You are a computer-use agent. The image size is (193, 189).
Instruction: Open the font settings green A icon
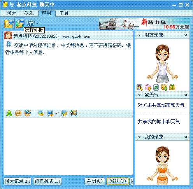tap(9, 113)
